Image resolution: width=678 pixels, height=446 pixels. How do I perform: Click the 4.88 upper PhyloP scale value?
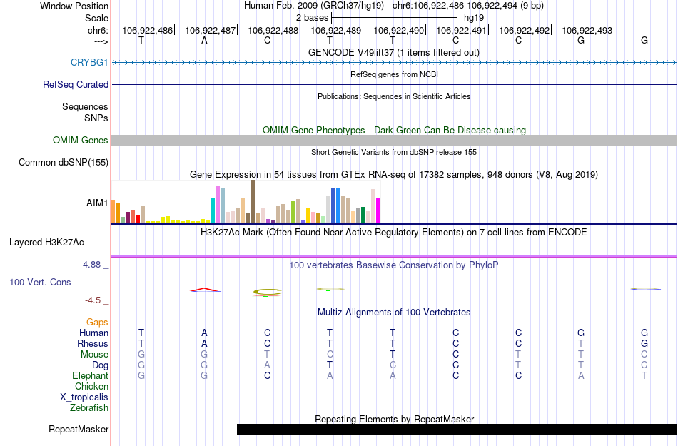point(91,265)
